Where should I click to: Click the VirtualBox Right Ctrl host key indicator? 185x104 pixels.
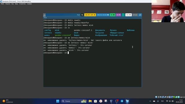coord(182,97)
